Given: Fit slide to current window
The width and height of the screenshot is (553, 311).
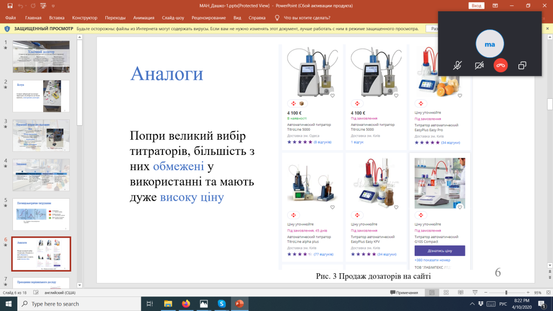Looking at the screenshot, I should (x=549, y=293).
